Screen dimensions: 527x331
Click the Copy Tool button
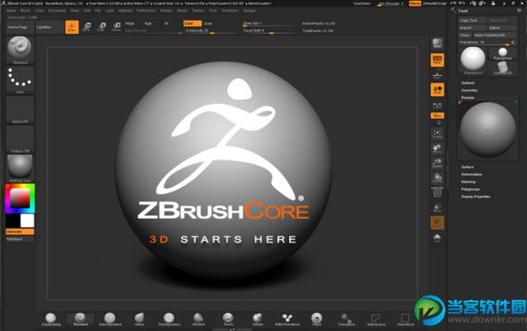pyautogui.click(x=472, y=21)
